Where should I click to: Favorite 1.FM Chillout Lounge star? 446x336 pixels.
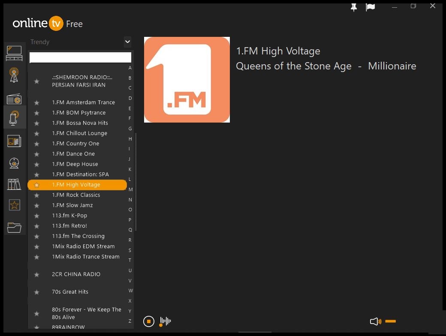tap(37, 133)
